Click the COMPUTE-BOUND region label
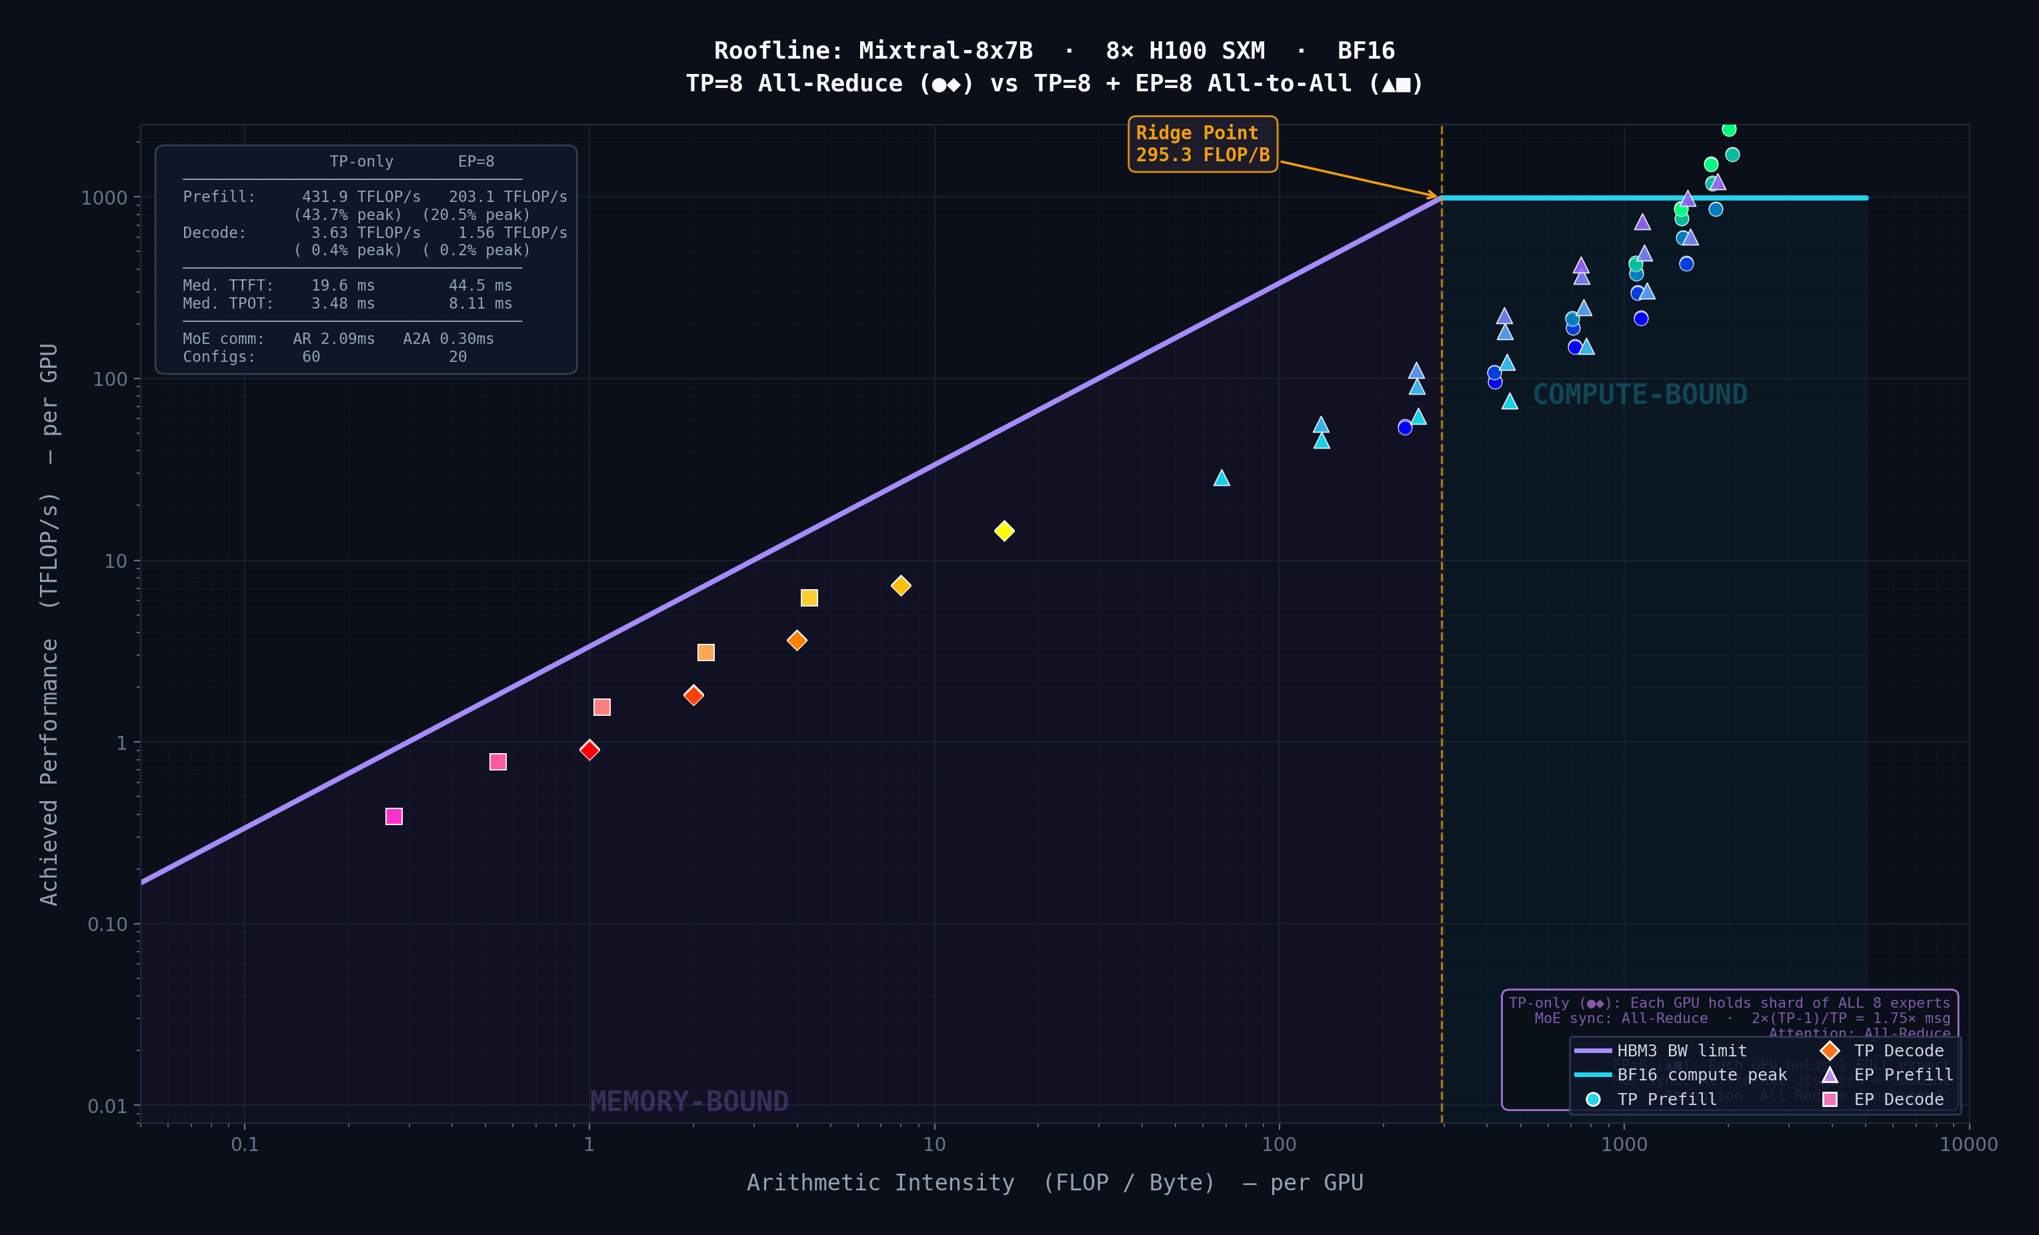2039x1235 pixels. 1640,395
